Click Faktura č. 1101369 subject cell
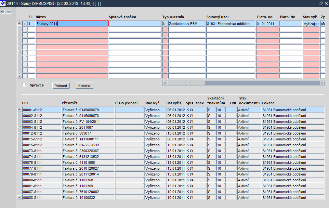Viewport: 329px width, 208px height. pos(88,186)
